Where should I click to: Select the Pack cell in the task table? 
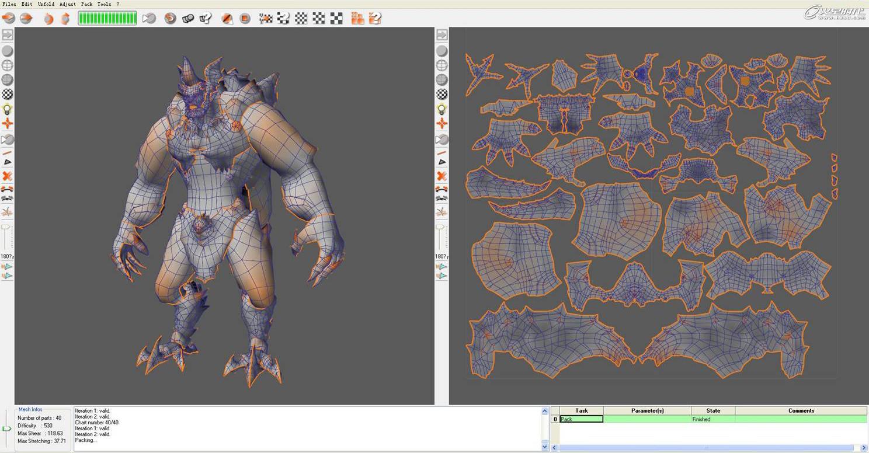coord(581,419)
